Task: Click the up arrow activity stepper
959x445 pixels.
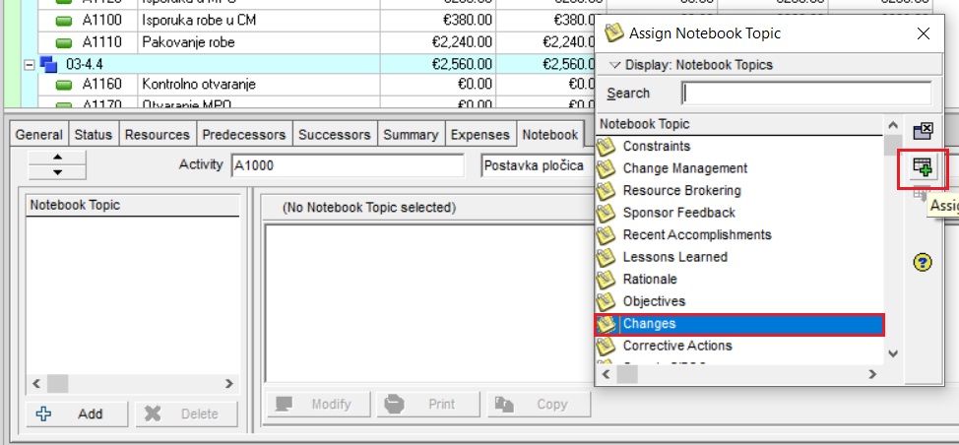Action: coord(57,158)
